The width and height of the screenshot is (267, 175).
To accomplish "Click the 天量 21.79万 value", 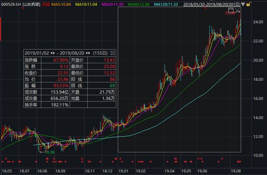I will click(x=107, y=92).
